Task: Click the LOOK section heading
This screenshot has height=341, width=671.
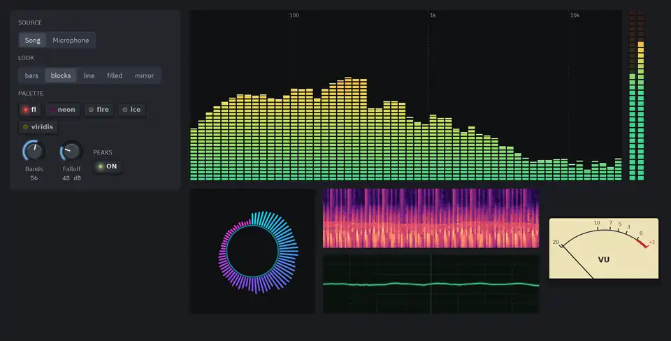Action: point(26,58)
